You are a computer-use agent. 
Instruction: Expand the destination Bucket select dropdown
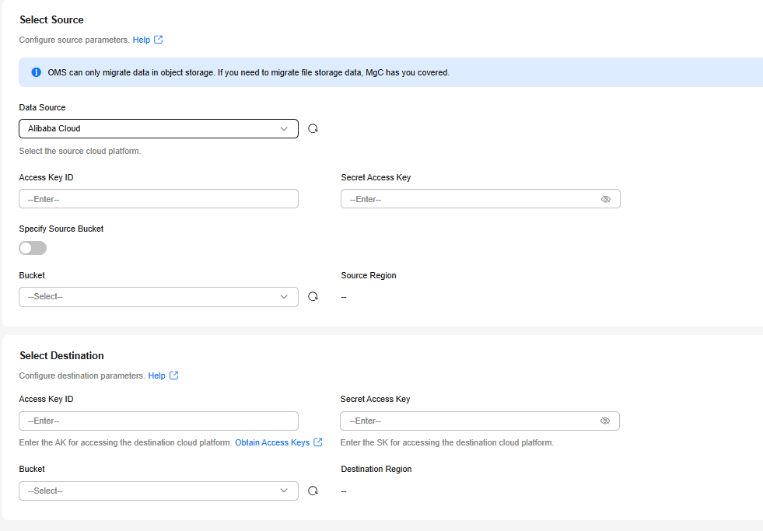(x=159, y=491)
